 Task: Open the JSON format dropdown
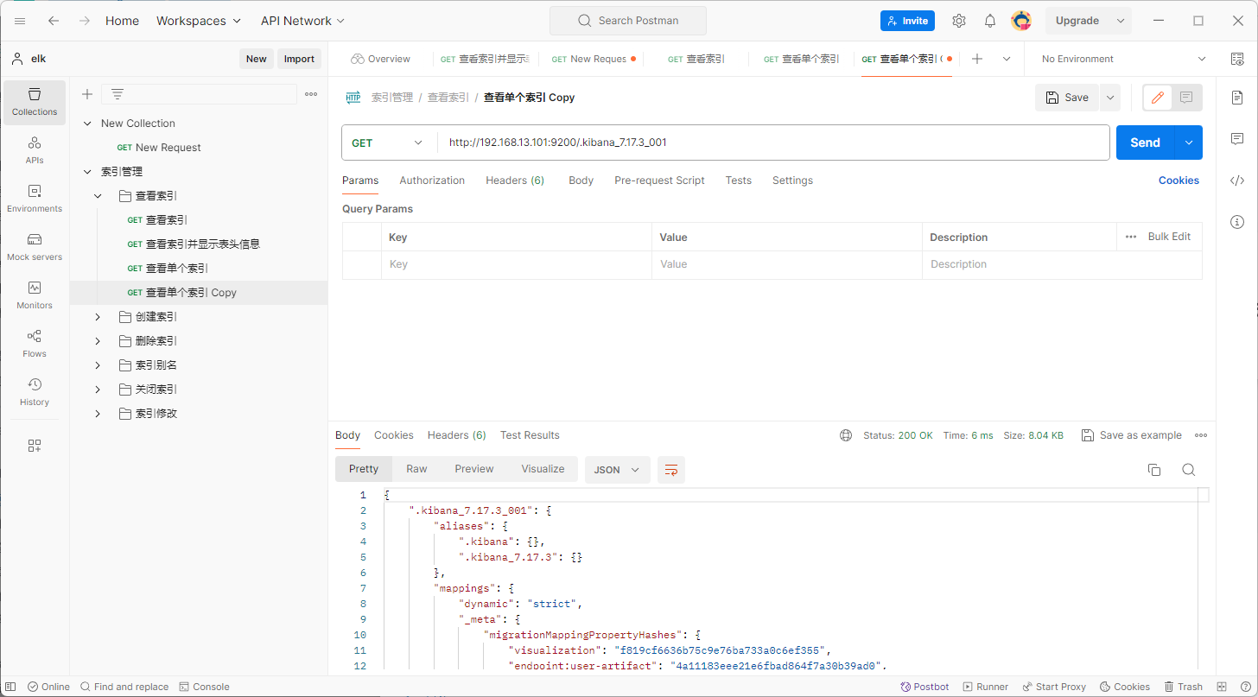tap(617, 470)
